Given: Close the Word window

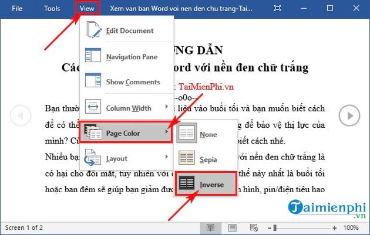Looking at the screenshot, I should (356, 8).
